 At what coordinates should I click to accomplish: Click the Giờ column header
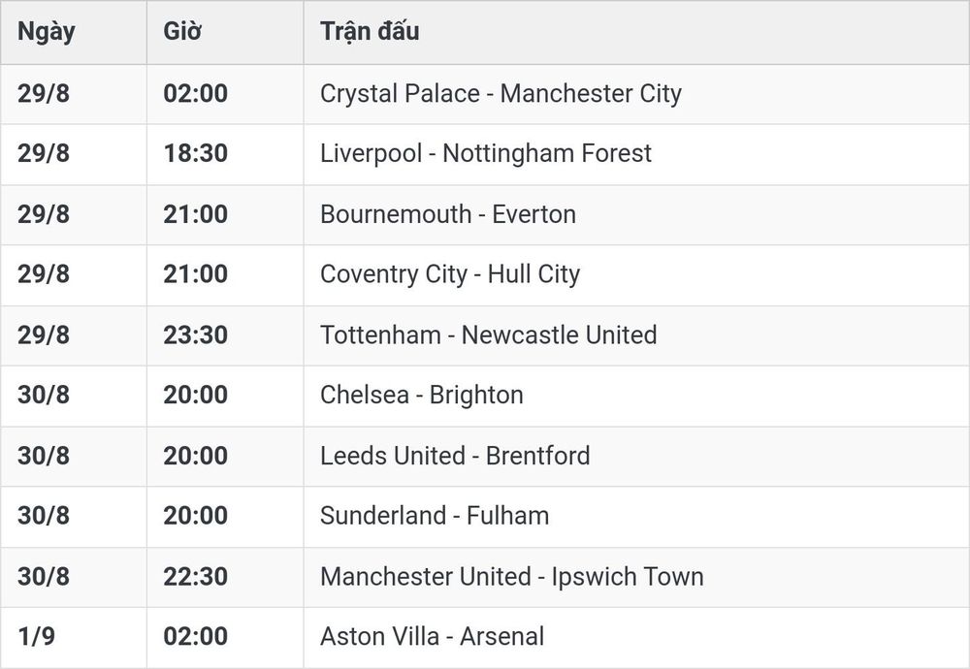tap(182, 32)
